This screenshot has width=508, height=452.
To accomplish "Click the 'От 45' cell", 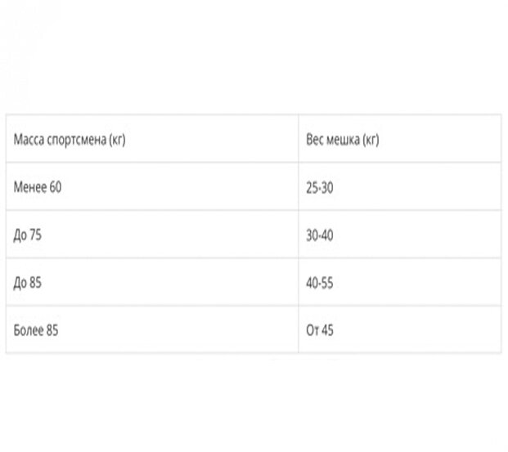I will click(x=400, y=329).
